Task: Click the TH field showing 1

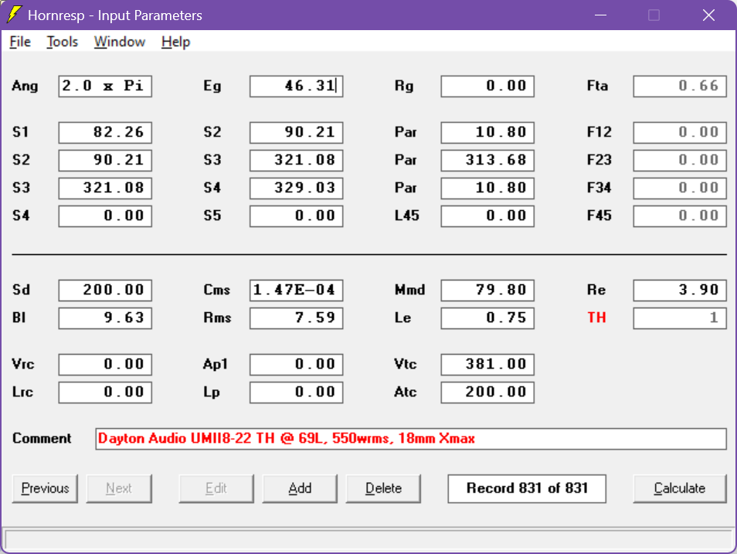Action: click(x=680, y=318)
